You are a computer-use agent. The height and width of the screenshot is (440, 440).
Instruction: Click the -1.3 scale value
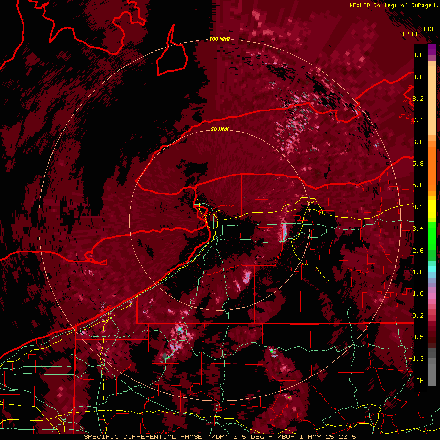[x=416, y=359]
